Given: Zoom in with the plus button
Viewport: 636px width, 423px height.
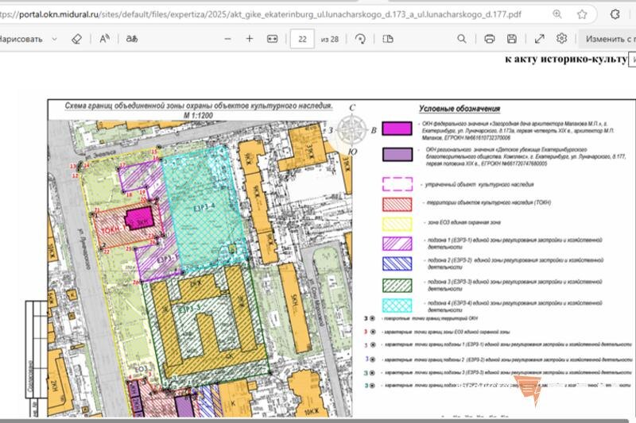Looking at the screenshot, I should coord(250,39).
